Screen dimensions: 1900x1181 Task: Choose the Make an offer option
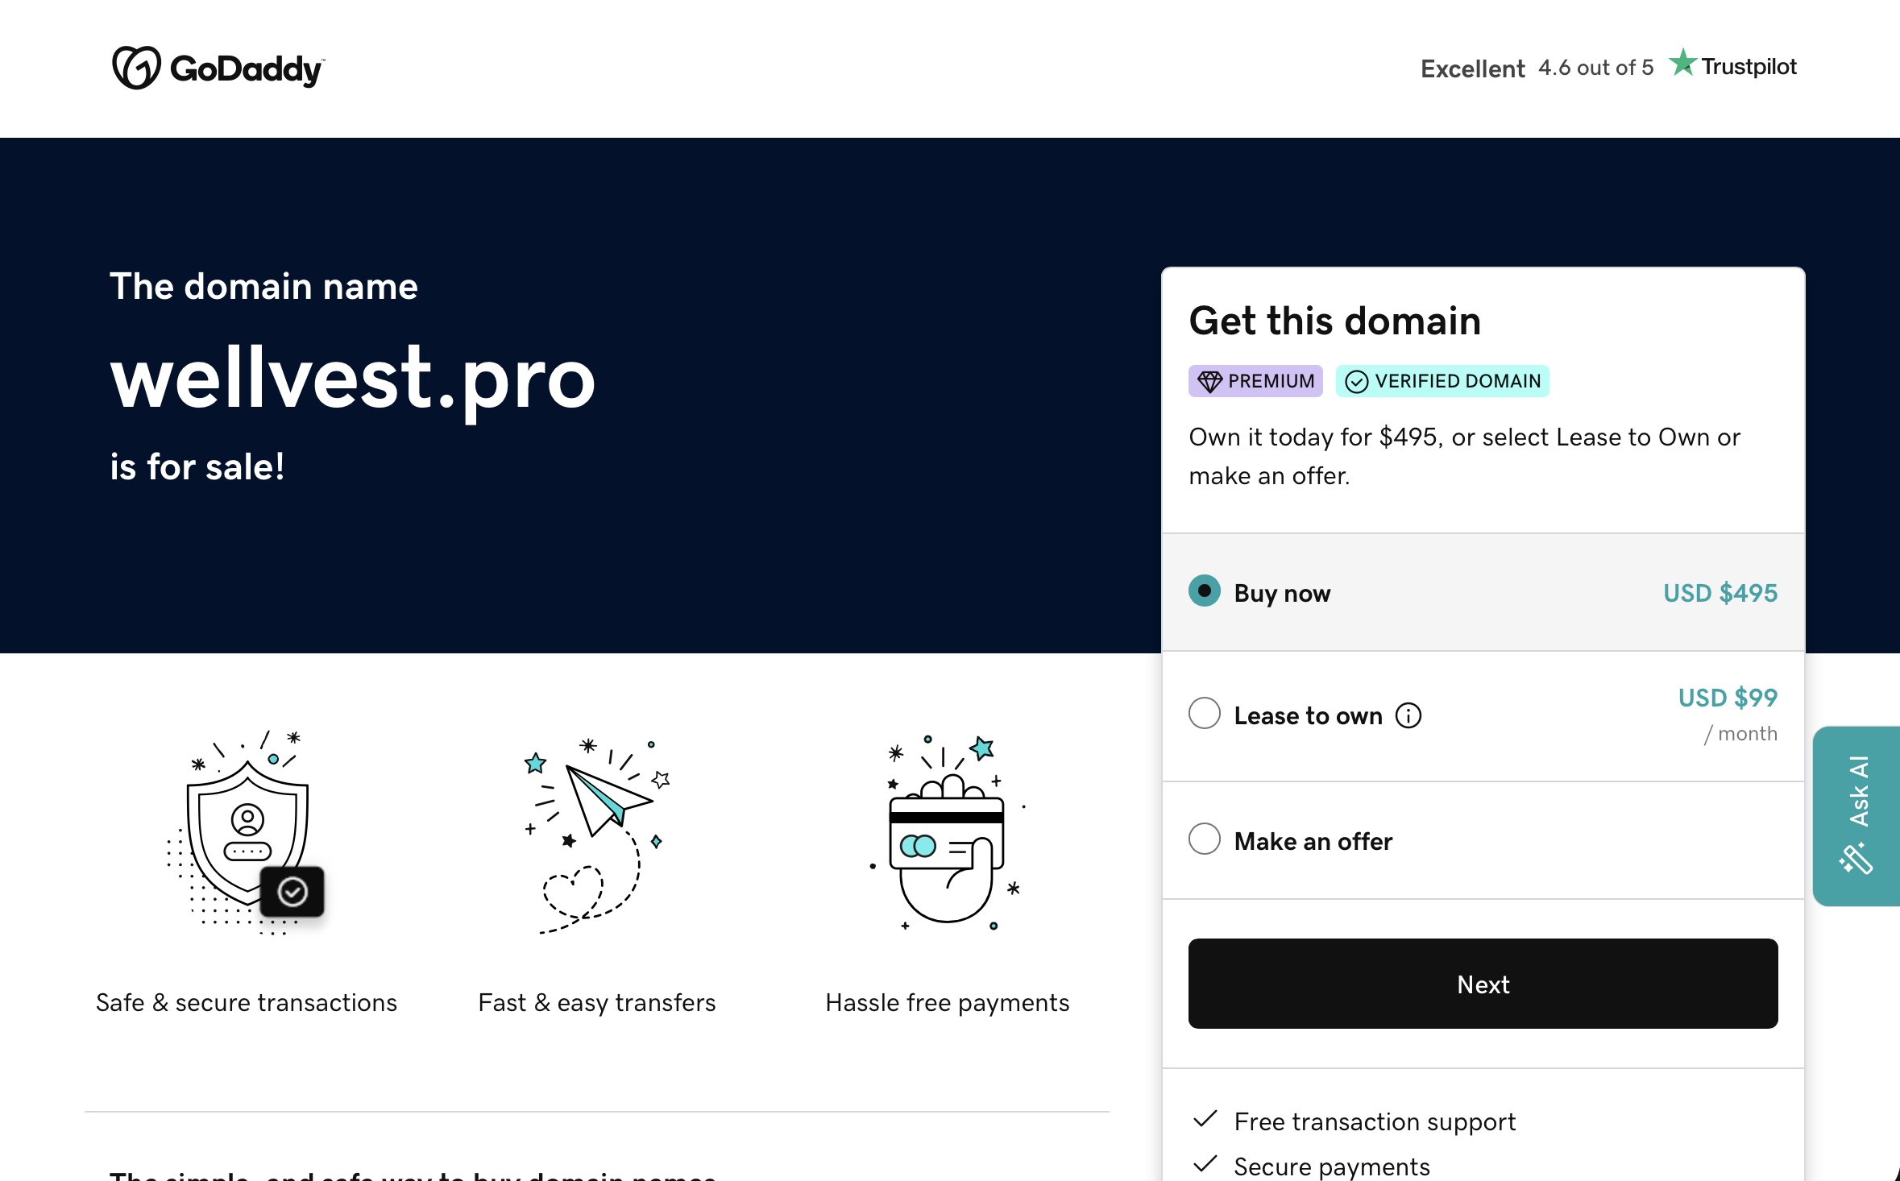pyautogui.click(x=1204, y=839)
